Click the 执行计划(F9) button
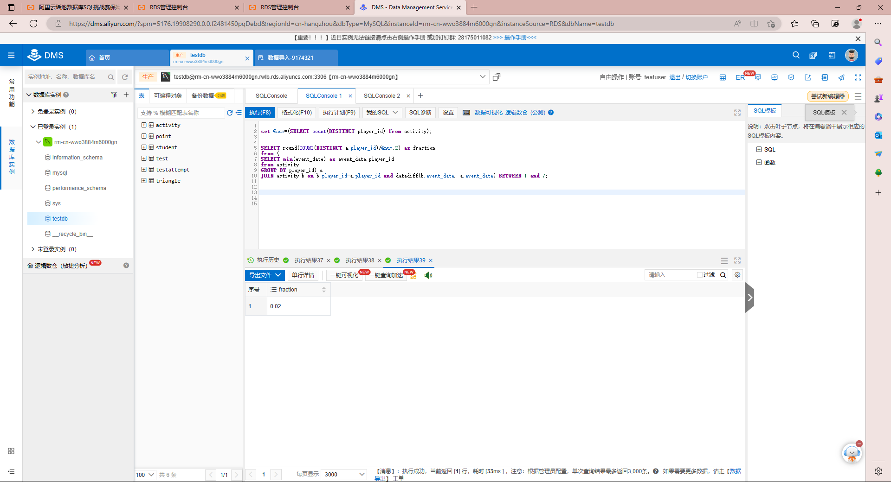This screenshot has height=482, width=891. click(x=339, y=113)
